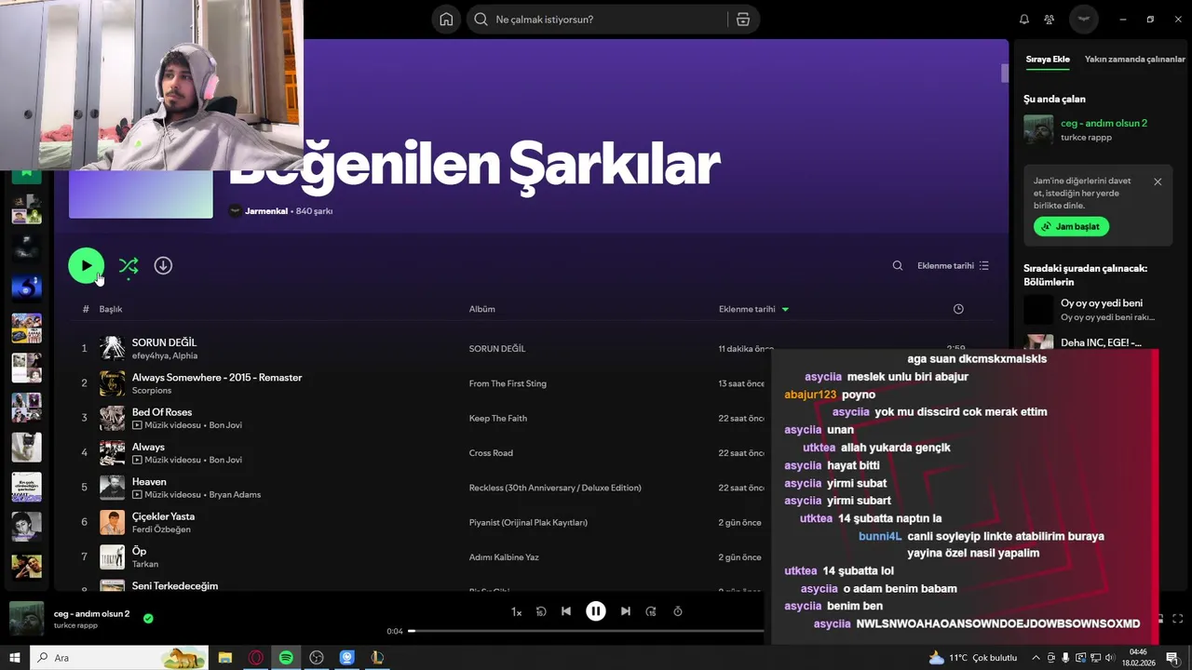Click the Jam başlat button
This screenshot has height=670, width=1192.
pos(1072,226)
